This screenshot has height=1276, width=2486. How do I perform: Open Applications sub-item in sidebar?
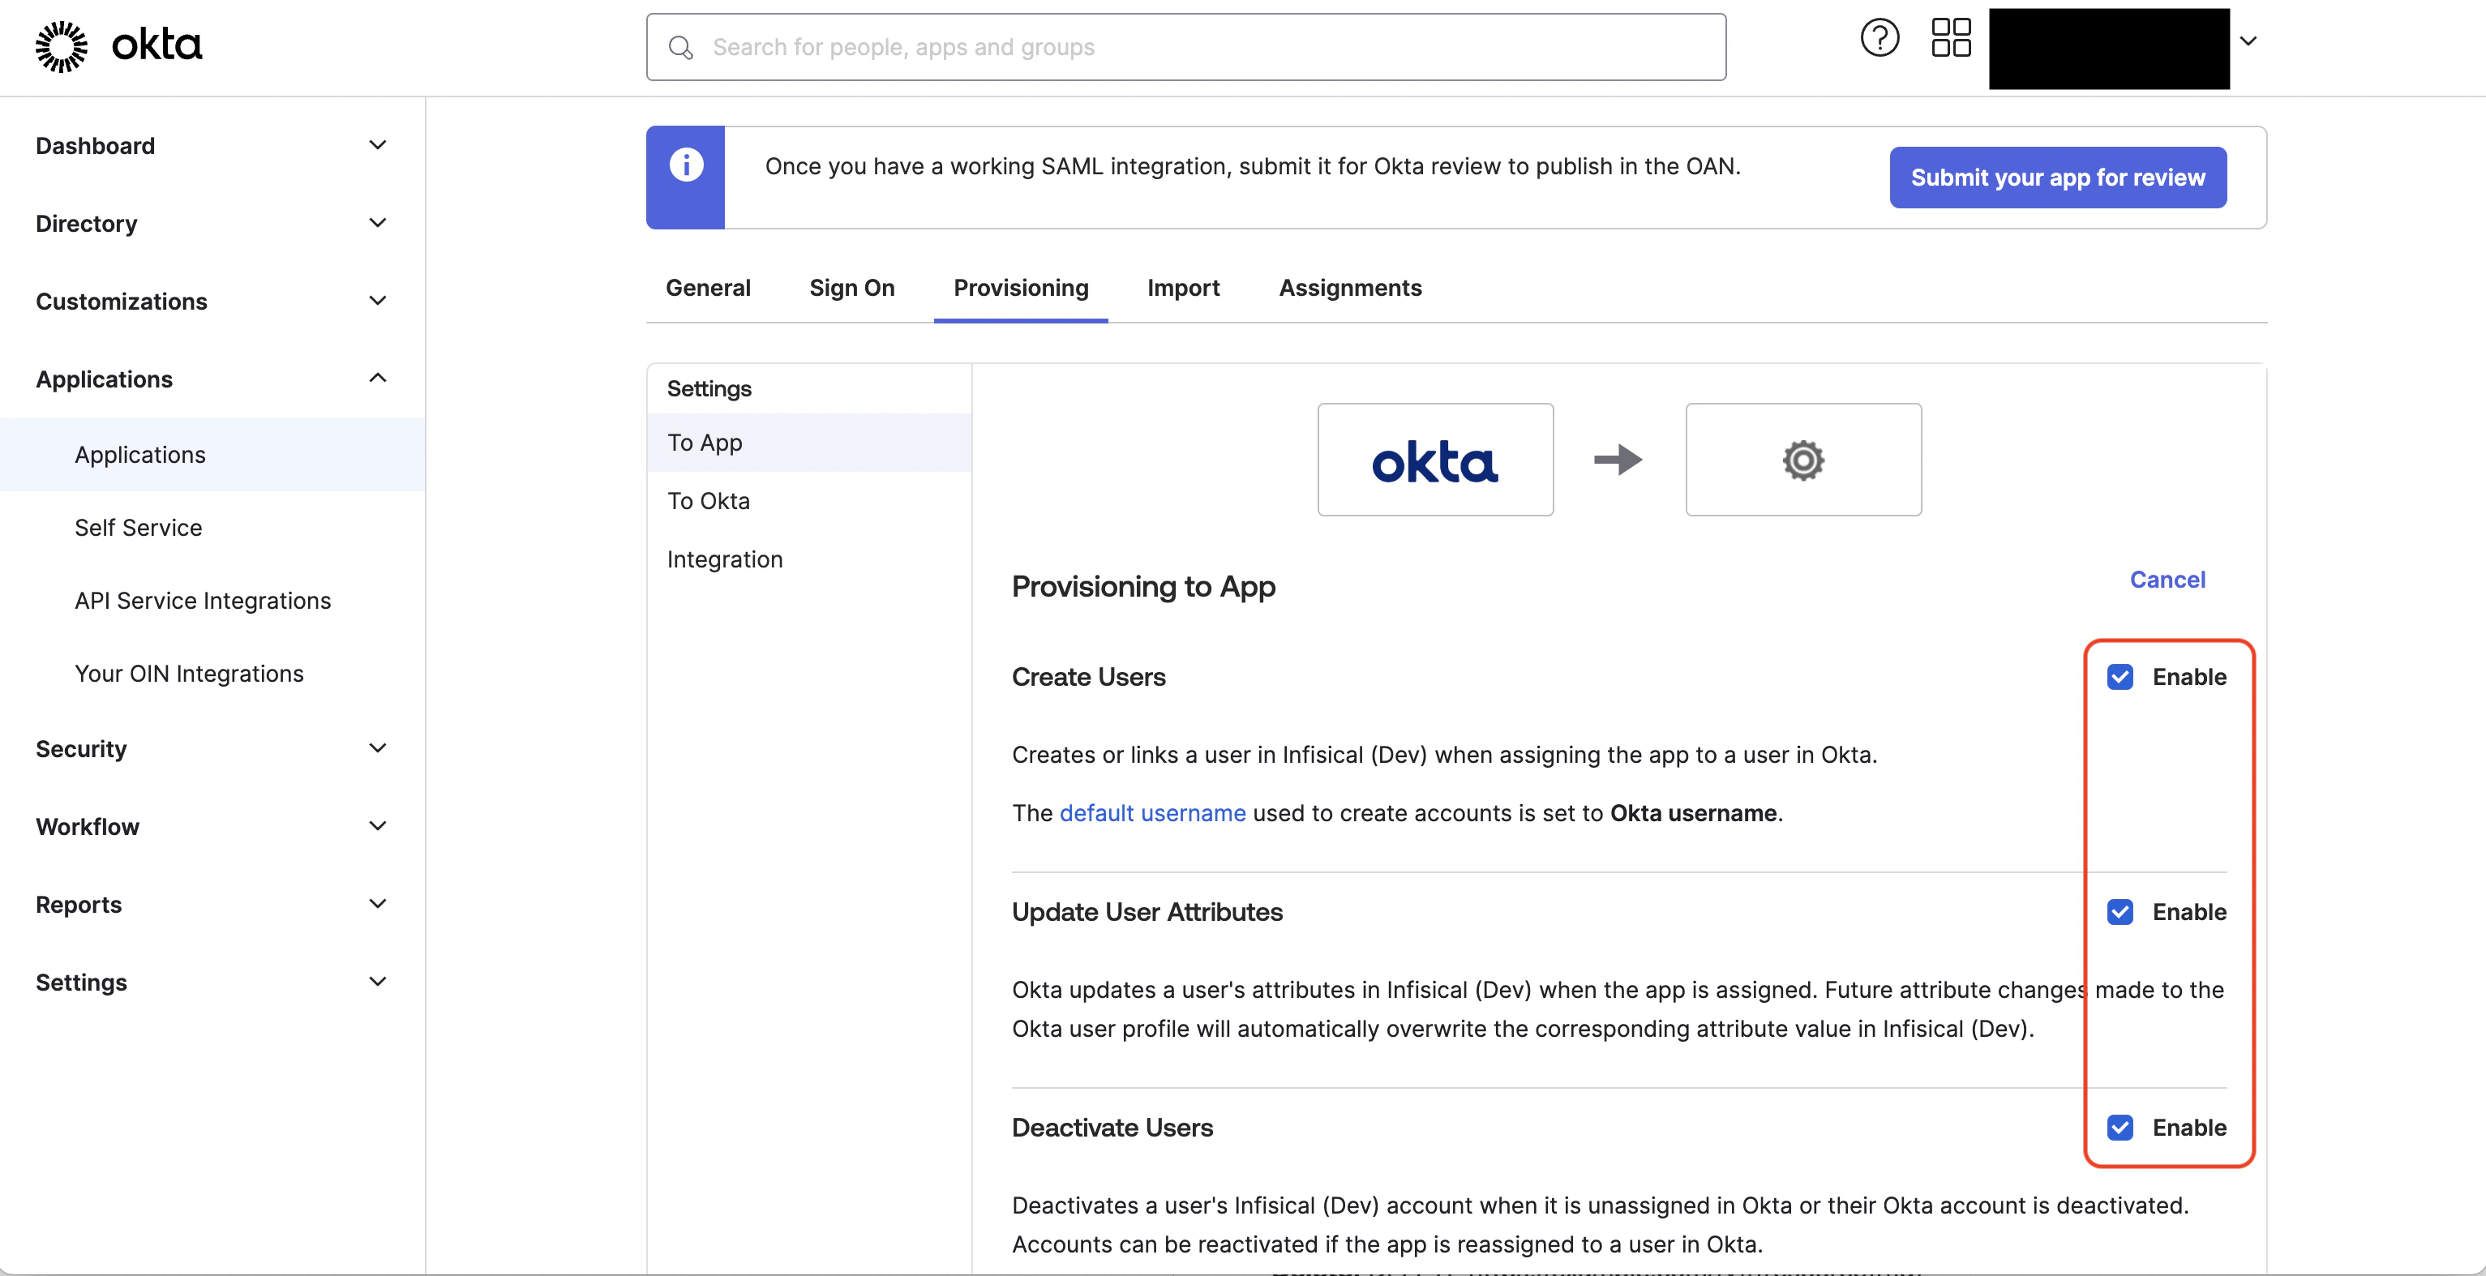(212, 455)
